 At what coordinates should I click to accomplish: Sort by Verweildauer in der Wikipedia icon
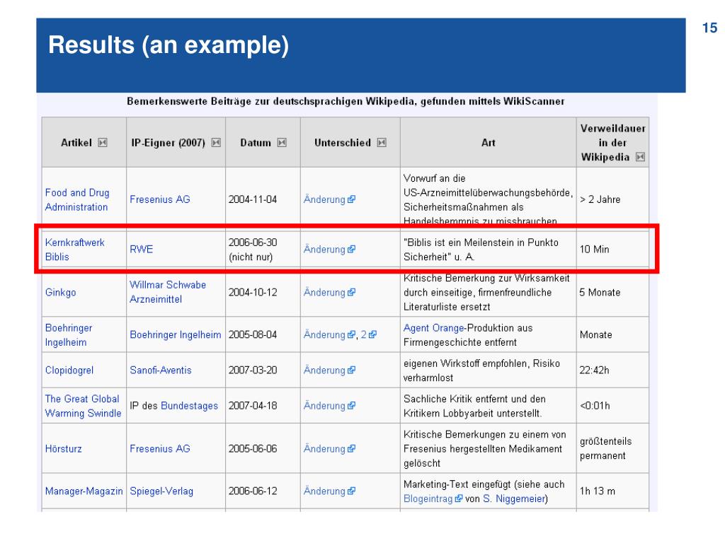[640, 157]
